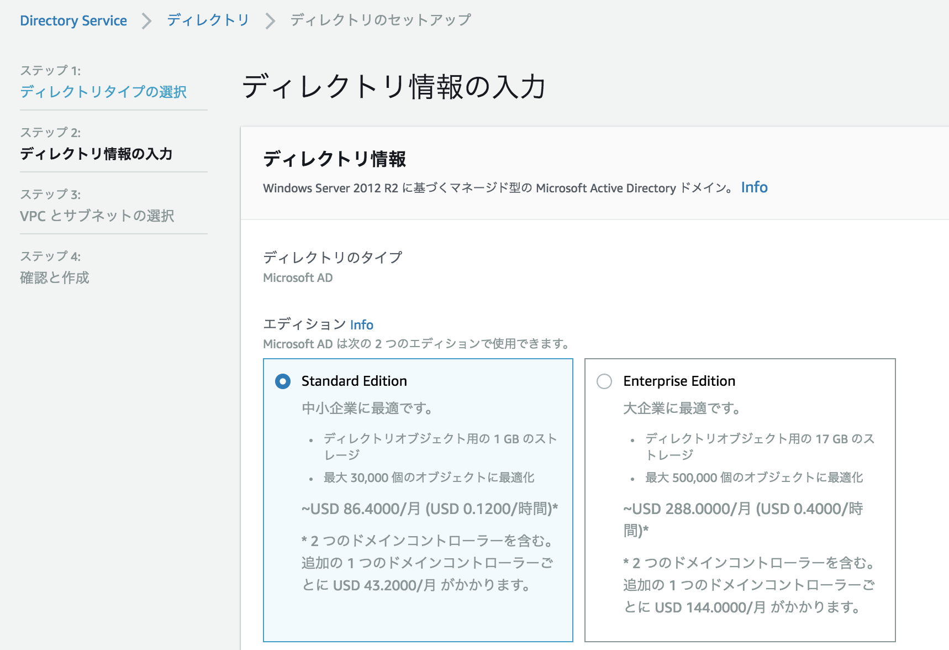949x650 pixels.
Task: Click the ディレクトリ情報 section heading
Action: tap(335, 159)
